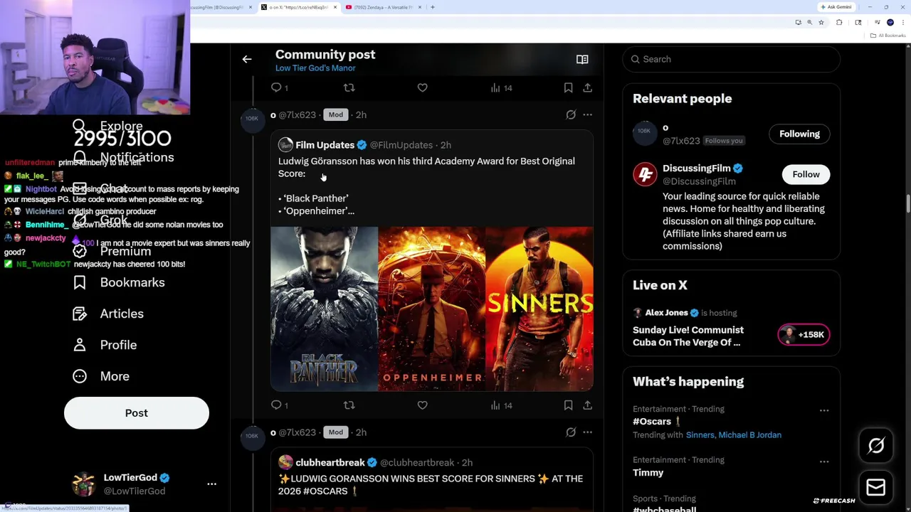Open more options for Timmy trend

click(824, 461)
